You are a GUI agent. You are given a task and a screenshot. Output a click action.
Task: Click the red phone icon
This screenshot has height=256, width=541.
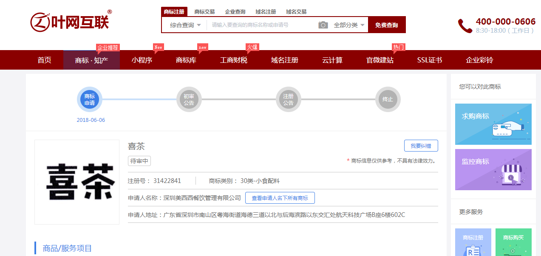pyautogui.click(x=465, y=25)
